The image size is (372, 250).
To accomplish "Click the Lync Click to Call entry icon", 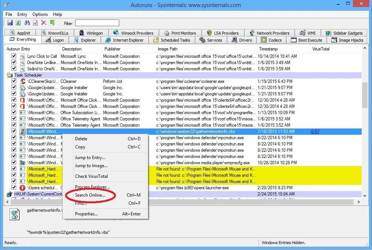I will [x=22, y=56].
